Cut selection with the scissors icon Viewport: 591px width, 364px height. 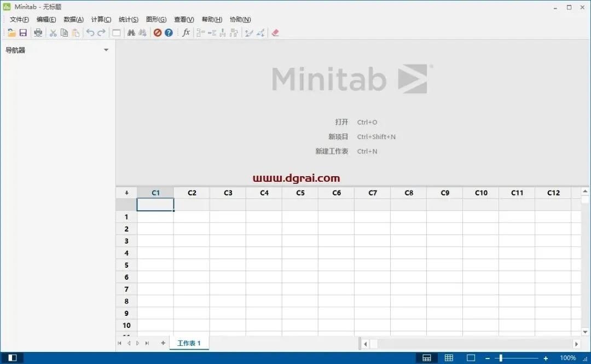pyautogui.click(x=53, y=33)
